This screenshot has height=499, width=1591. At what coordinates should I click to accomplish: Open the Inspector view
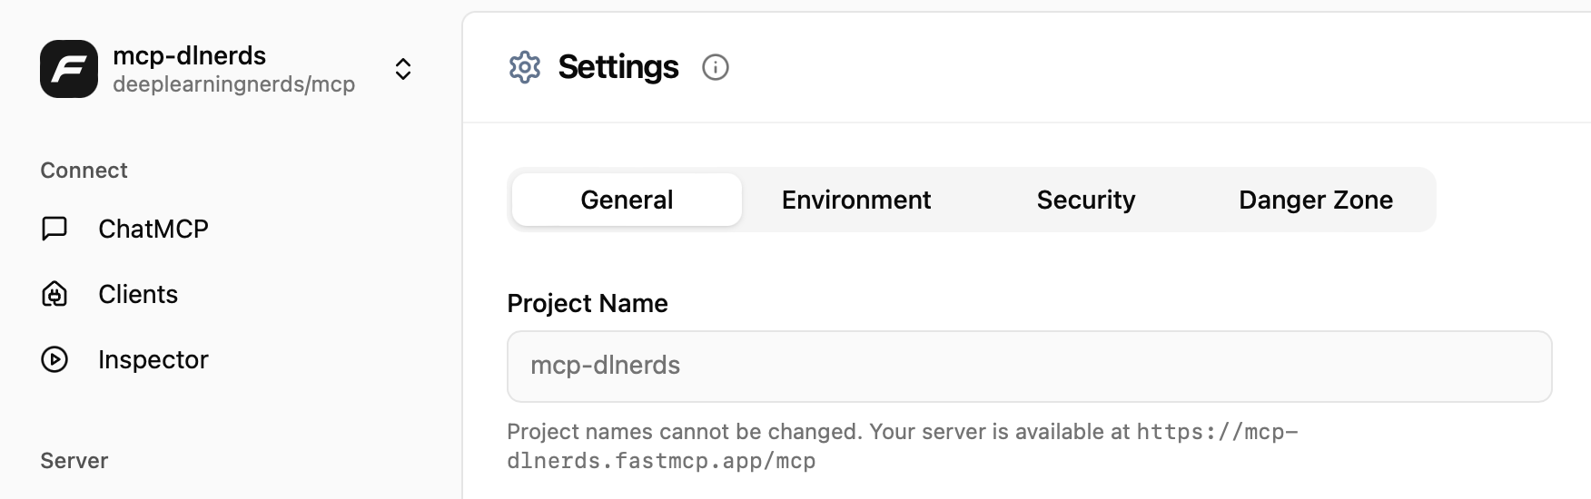(x=153, y=359)
